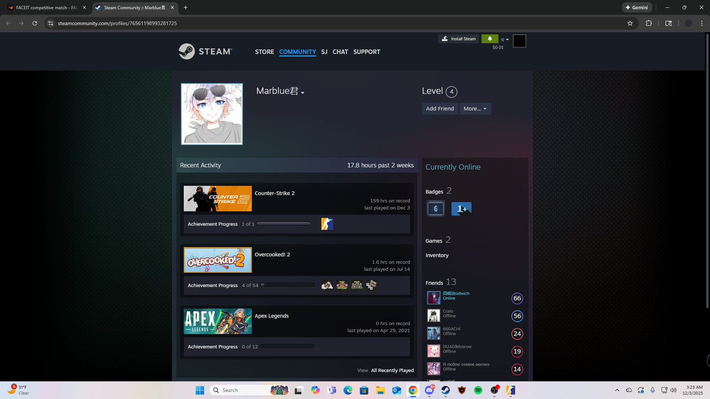The image size is (710, 399).
Task: Click the Install Steam button
Action: [x=459, y=39]
